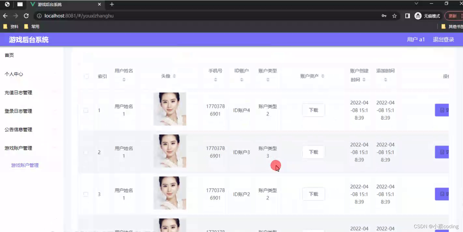Toggle the select-all checkbox in table header
Image resolution: width=463 pixels, height=232 pixels.
coord(86,76)
